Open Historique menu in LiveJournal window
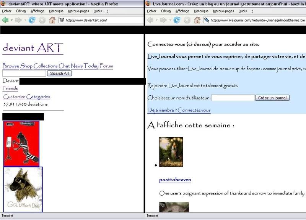This screenshot has height=220, width=306. (201, 11)
